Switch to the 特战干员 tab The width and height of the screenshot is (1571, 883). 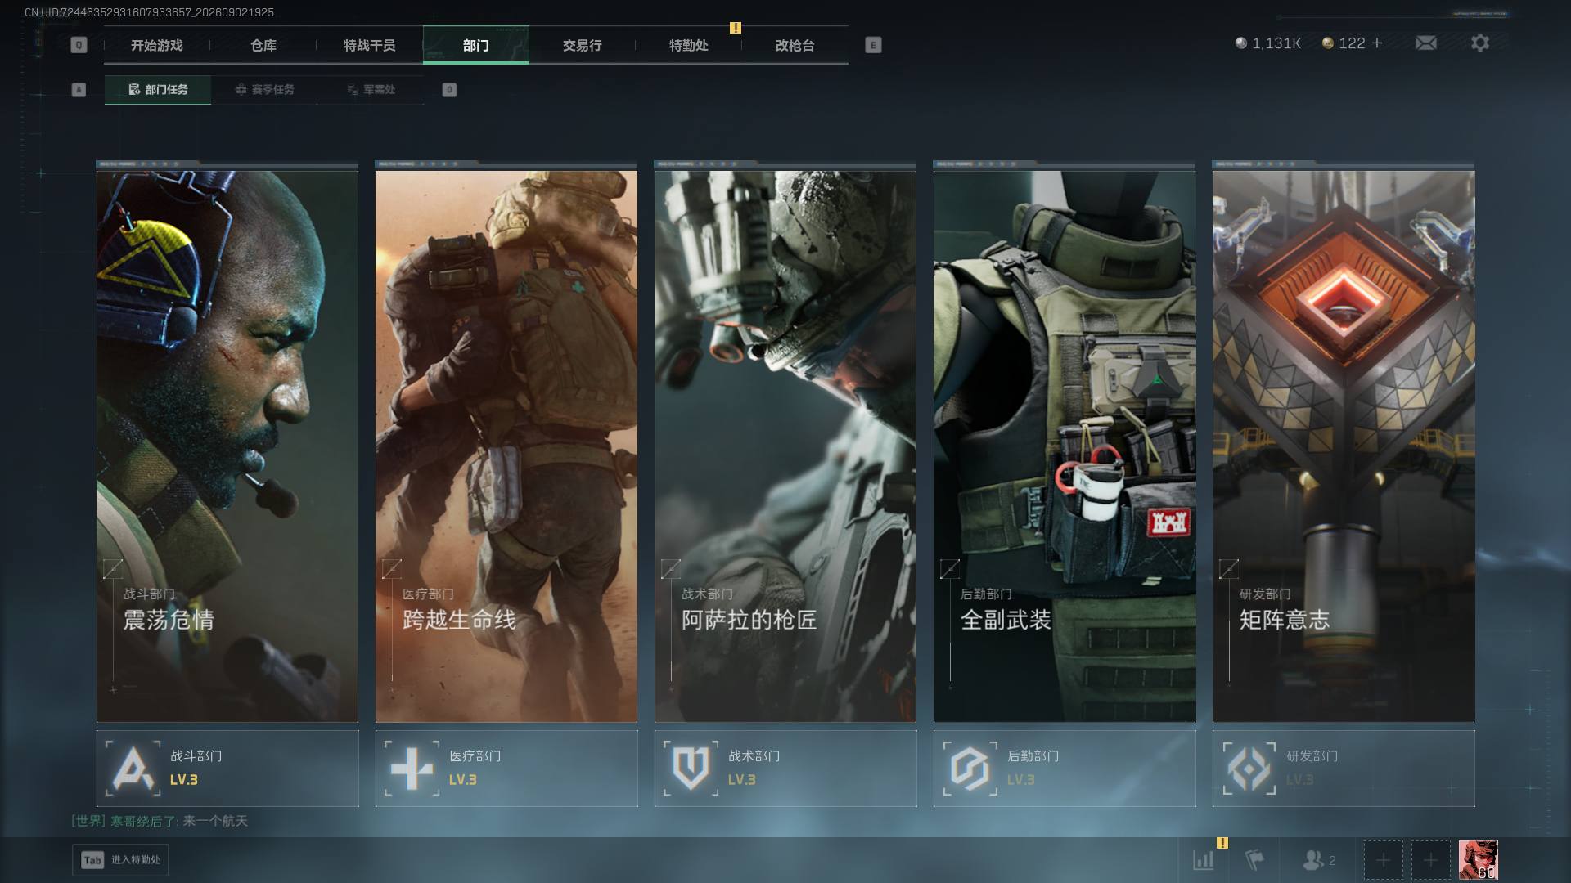point(370,45)
